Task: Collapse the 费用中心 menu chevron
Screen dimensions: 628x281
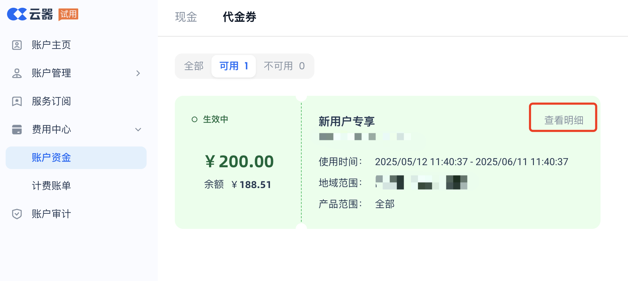Action: coord(138,130)
